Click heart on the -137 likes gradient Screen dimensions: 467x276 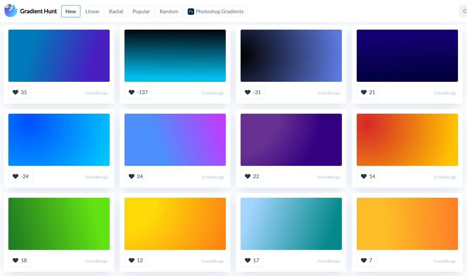pyautogui.click(x=132, y=92)
